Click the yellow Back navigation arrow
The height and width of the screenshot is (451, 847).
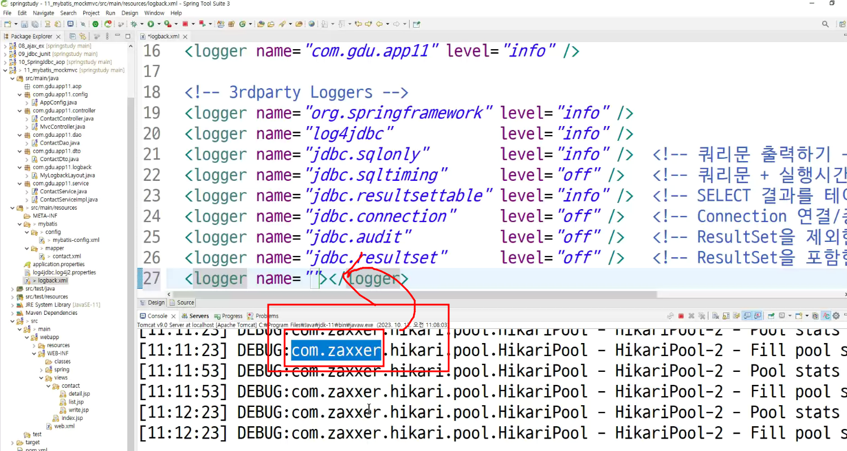pos(379,24)
